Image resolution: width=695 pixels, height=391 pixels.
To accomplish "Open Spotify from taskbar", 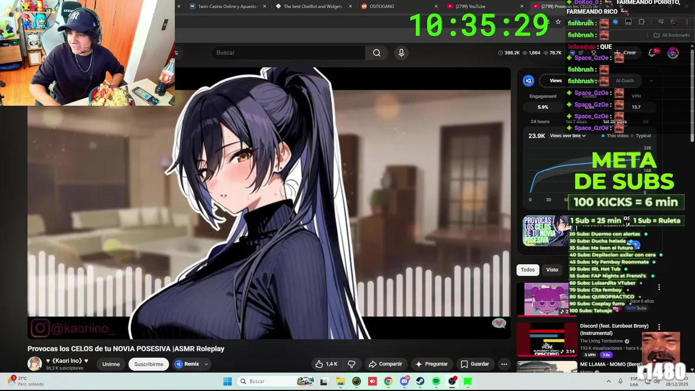I will 436,381.
